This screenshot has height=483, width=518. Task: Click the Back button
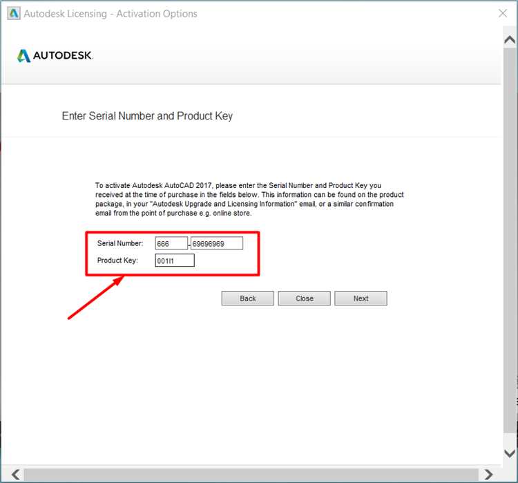[x=247, y=299]
